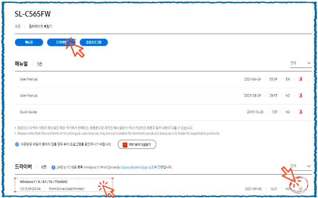Viewport: 318px width, 198px height.
Task: Click the Print Driver,(Add Printer) text
Action: pyautogui.click(x=66, y=189)
